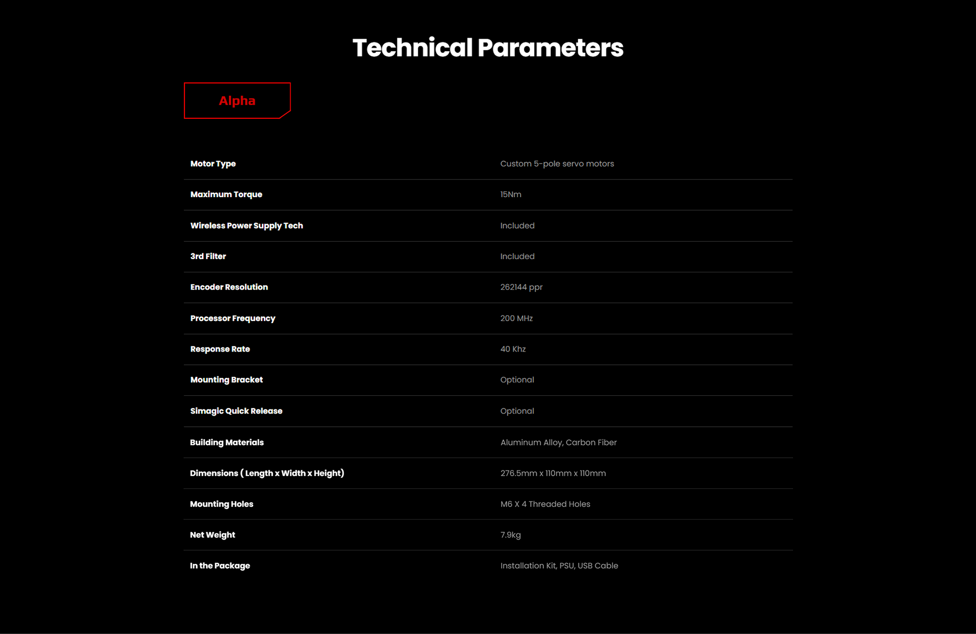Click the Simagic Quick Release label
Screen dimensions: 976x634
point(236,411)
